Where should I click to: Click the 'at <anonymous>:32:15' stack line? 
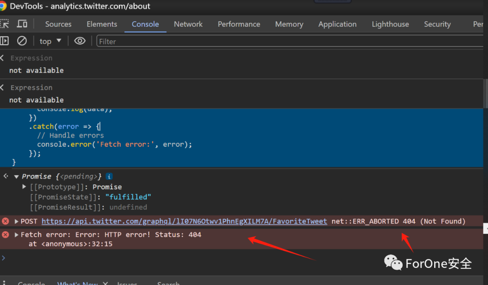[70, 244]
